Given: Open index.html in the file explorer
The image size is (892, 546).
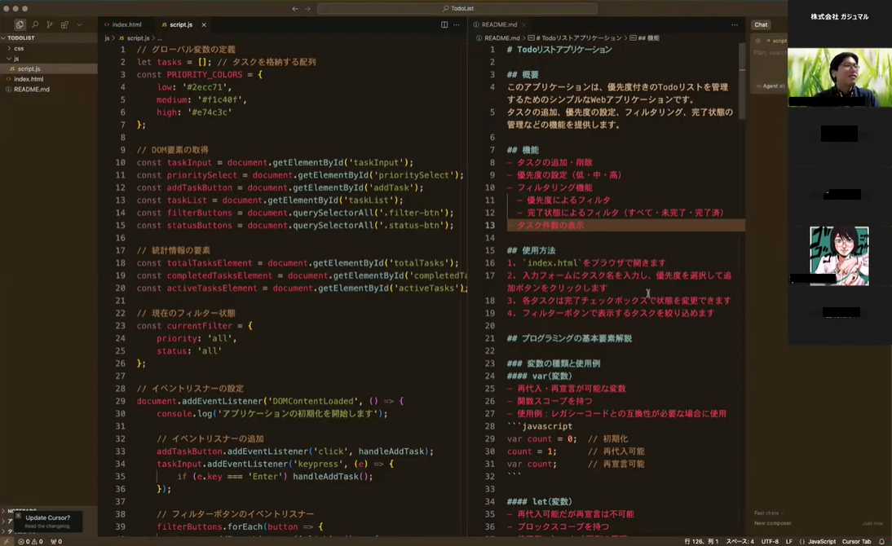Looking at the screenshot, I should [49, 79].
